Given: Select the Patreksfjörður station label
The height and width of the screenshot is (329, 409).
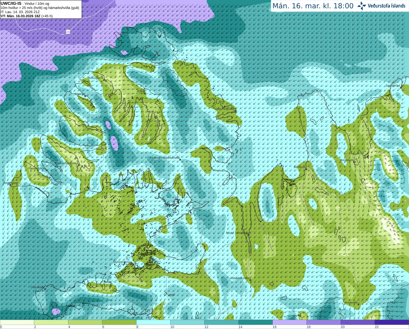Looking at the screenshot, I should 37,168.
